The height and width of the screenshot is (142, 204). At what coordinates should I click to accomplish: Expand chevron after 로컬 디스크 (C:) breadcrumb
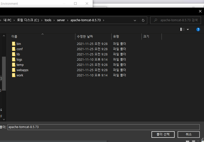[x=42, y=20]
